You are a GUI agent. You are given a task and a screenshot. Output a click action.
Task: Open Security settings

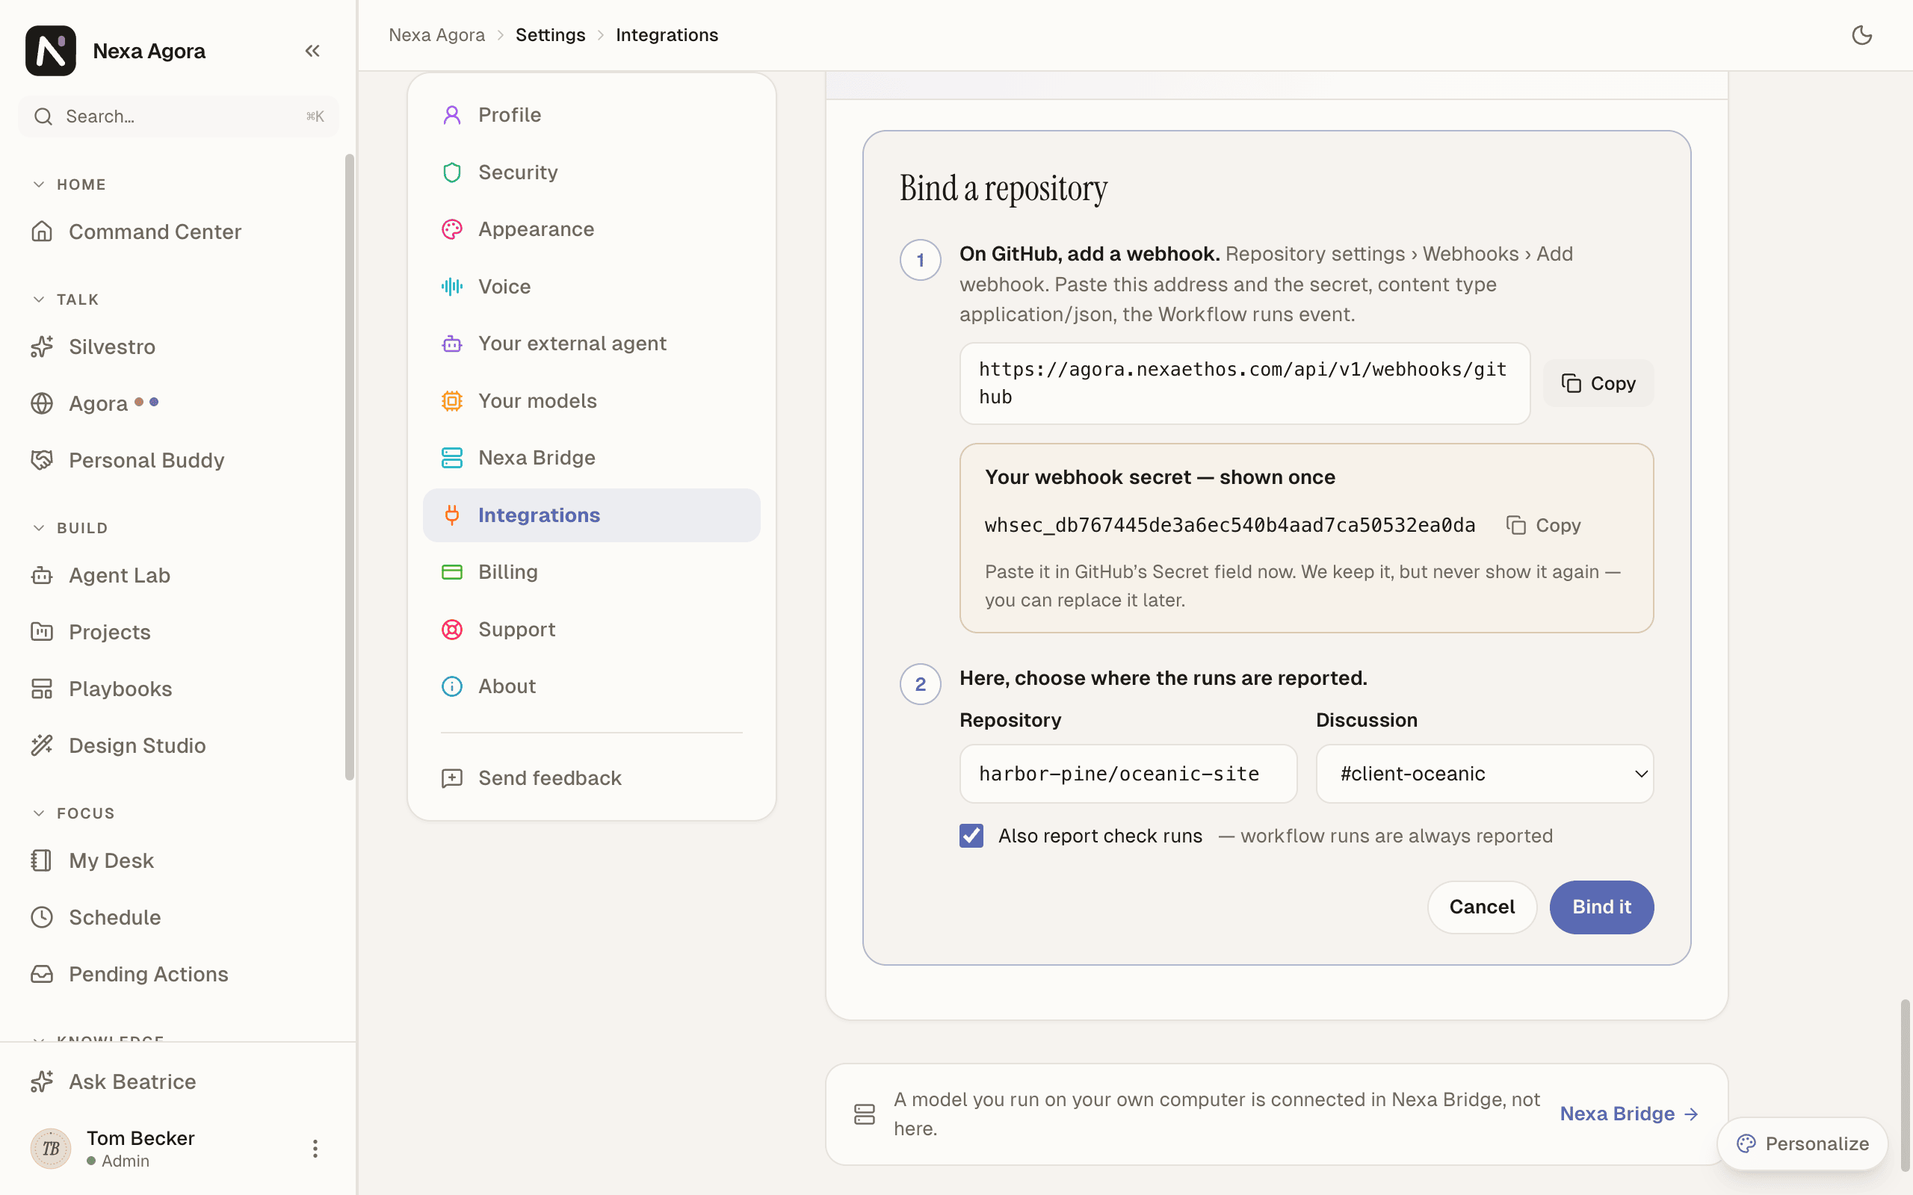point(591,173)
